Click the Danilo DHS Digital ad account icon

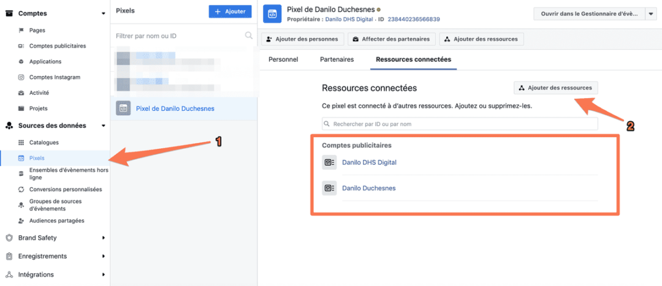point(329,162)
